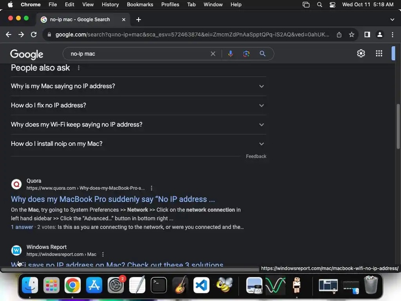Open tab search dropdown arrow
The width and height of the screenshot is (401, 301).
[392, 20]
